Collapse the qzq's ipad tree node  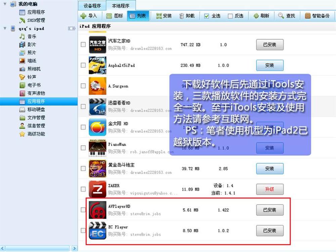[5, 28]
